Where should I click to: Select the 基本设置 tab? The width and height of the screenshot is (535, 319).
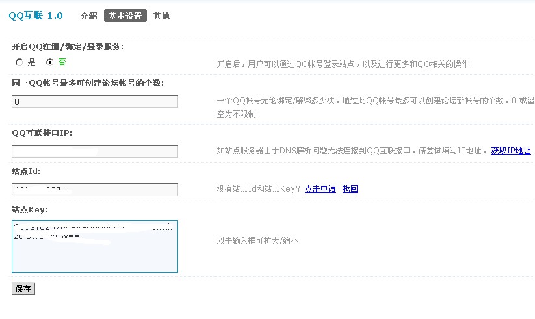coord(125,16)
